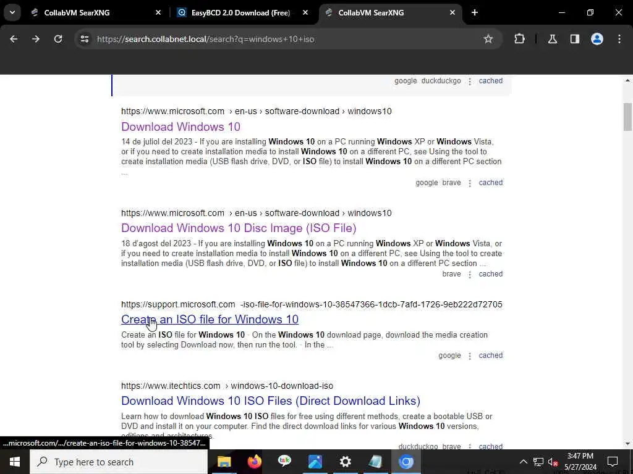Open the notification center icon
Viewport: 633px width, 474px height.
click(x=613, y=462)
